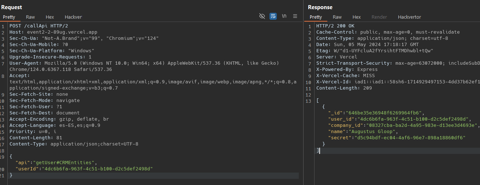Switch to the Request Pretty tab
The height and width of the screenshot is (185, 480).
[9, 17]
